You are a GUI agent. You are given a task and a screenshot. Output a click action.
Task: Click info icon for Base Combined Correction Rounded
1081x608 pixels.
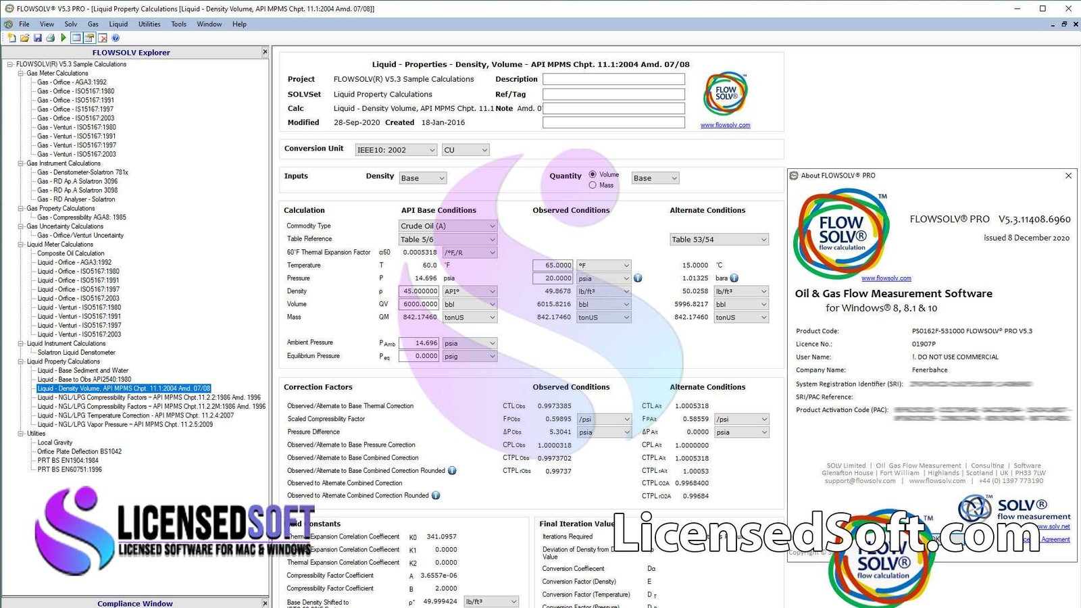(x=452, y=470)
